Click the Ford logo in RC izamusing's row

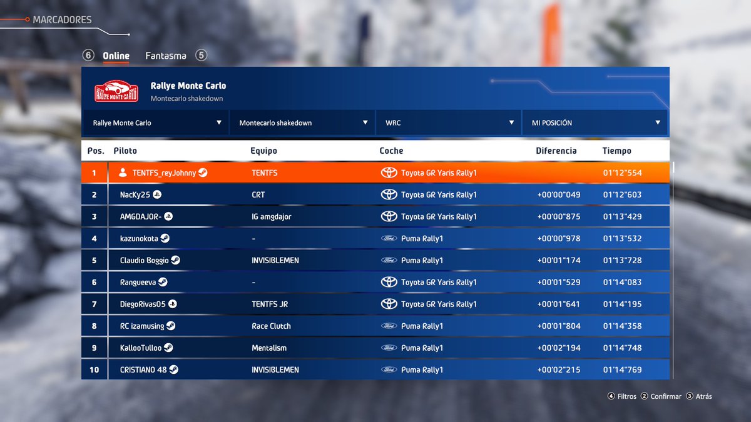389,326
